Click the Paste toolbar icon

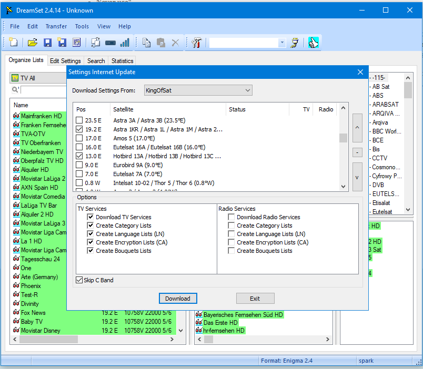(x=161, y=43)
